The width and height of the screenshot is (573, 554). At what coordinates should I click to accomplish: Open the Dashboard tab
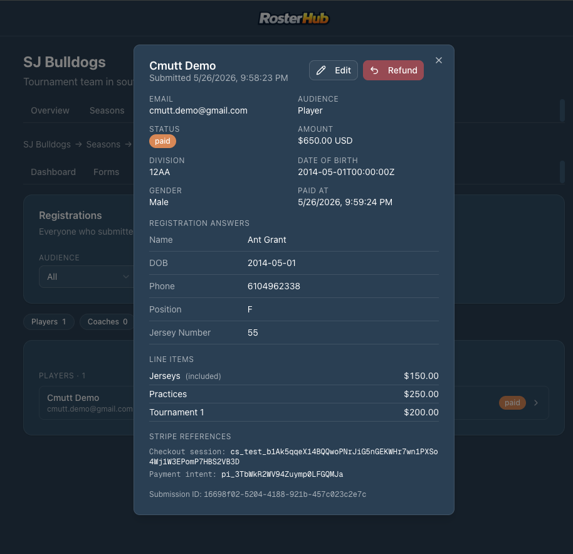[53, 172]
